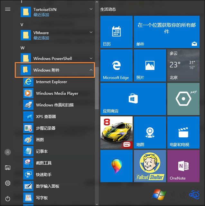Image resolution: width=205 pixels, height=206 pixels.
Task: Open the 数学输入面板 icon
Action: click(x=28, y=186)
